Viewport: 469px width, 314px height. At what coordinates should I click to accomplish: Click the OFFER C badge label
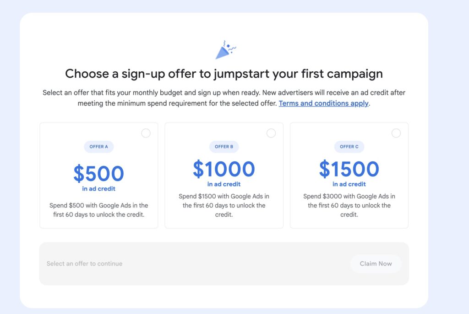tap(349, 147)
